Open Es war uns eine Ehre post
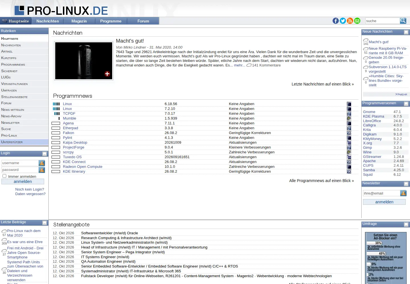Screen dimensions: 410x284 [25, 242]
